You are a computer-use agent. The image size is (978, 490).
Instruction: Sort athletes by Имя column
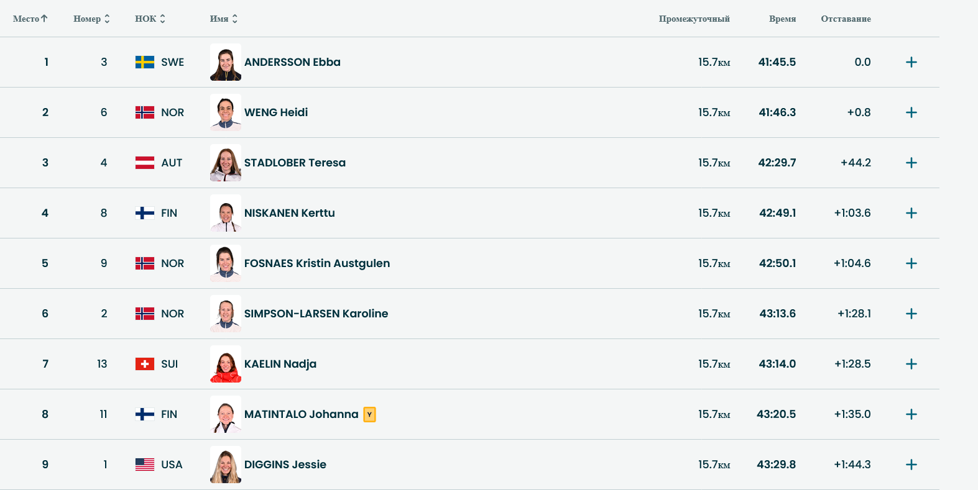223,19
